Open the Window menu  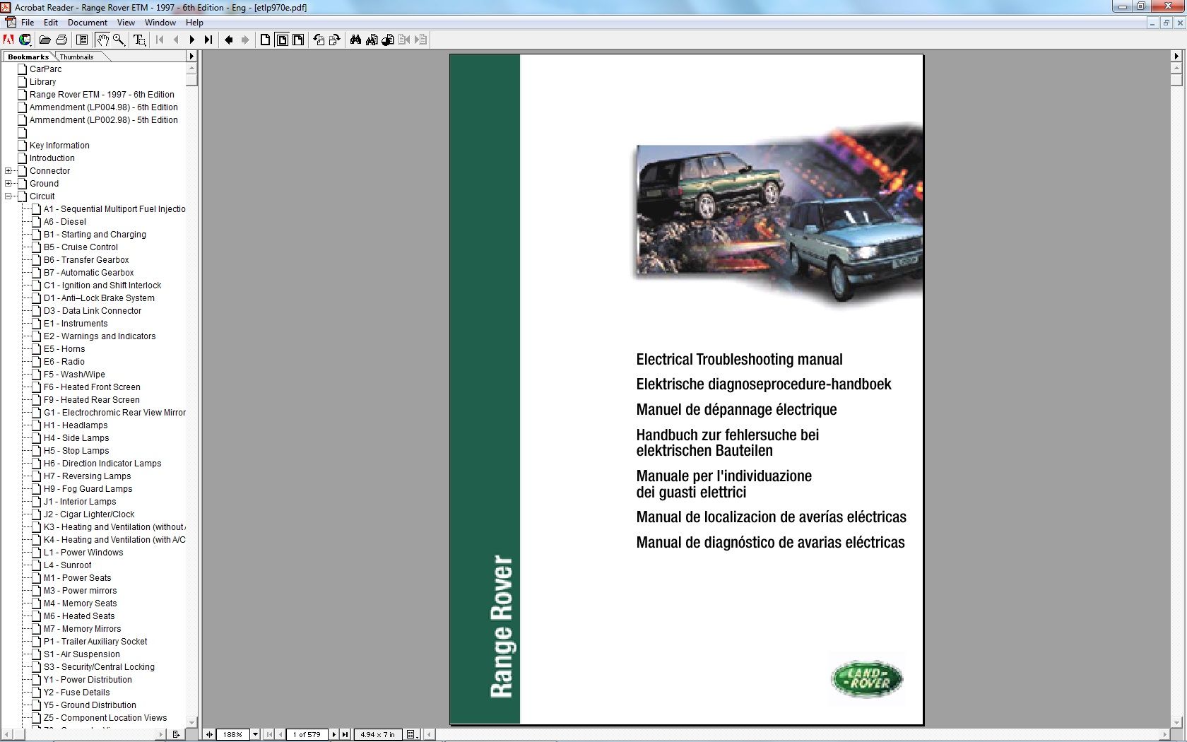(x=160, y=23)
